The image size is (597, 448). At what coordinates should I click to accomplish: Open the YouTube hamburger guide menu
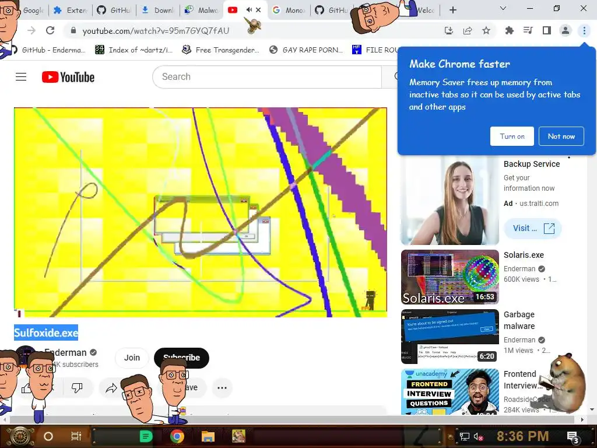tap(21, 77)
